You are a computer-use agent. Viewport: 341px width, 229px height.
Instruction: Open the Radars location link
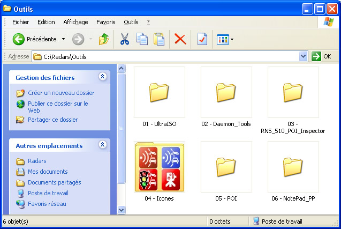(37, 161)
